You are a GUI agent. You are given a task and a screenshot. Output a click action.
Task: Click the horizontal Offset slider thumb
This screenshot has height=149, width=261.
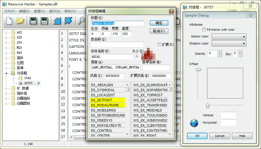pyautogui.click(x=208, y=105)
